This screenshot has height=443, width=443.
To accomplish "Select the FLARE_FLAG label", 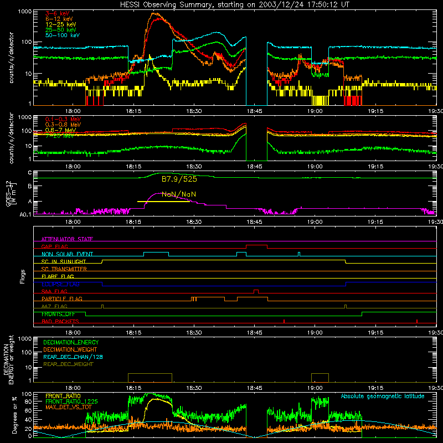I will (x=58, y=276).
